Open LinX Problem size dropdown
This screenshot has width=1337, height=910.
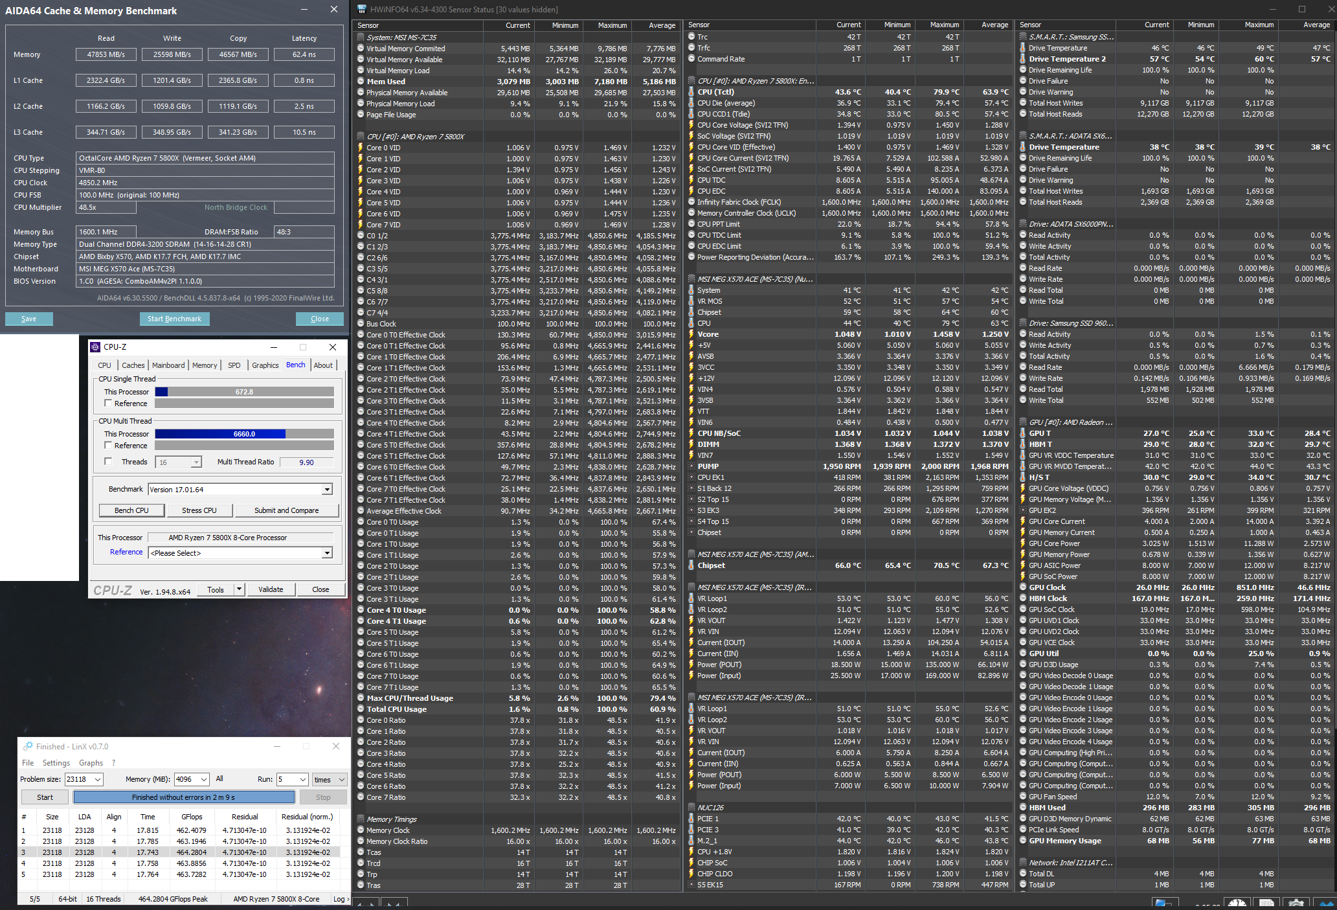98,780
